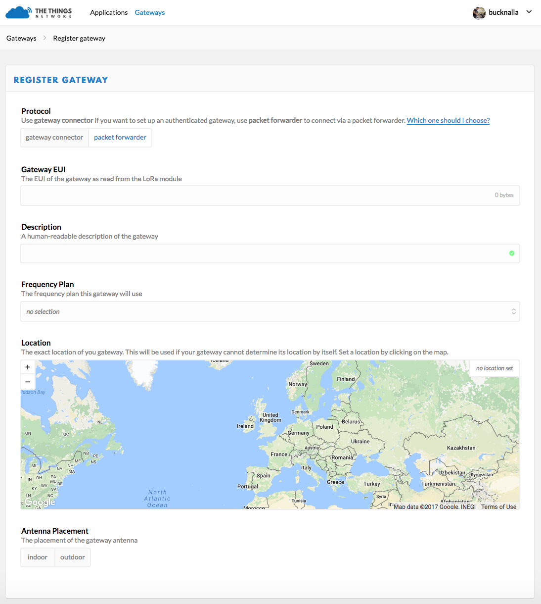Click North Atlantic Ocean label on map
The height and width of the screenshot is (604, 541).
pyautogui.click(x=157, y=499)
